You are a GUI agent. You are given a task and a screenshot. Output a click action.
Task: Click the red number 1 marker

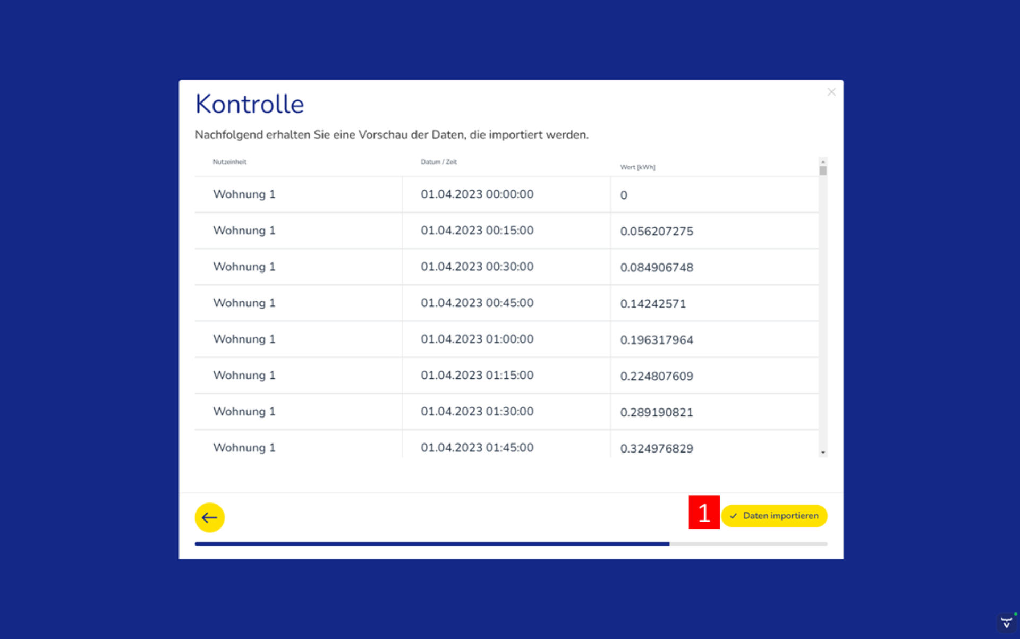pyautogui.click(x=703, y=513)
